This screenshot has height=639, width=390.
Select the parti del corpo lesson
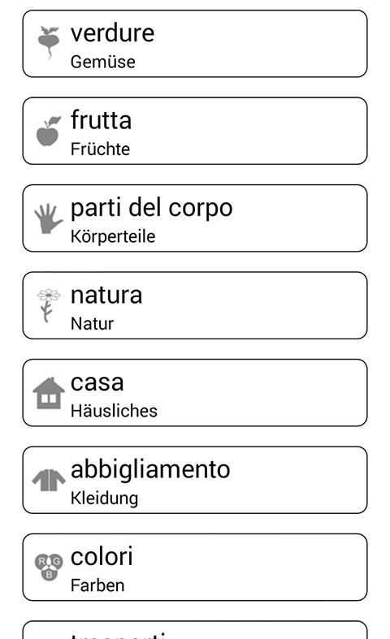(x=195, y=218)
